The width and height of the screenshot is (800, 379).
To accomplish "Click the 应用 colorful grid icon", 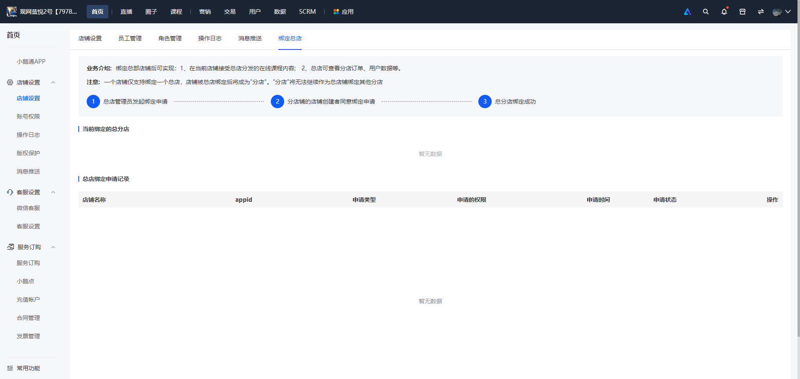I will [x=336, y=12].
